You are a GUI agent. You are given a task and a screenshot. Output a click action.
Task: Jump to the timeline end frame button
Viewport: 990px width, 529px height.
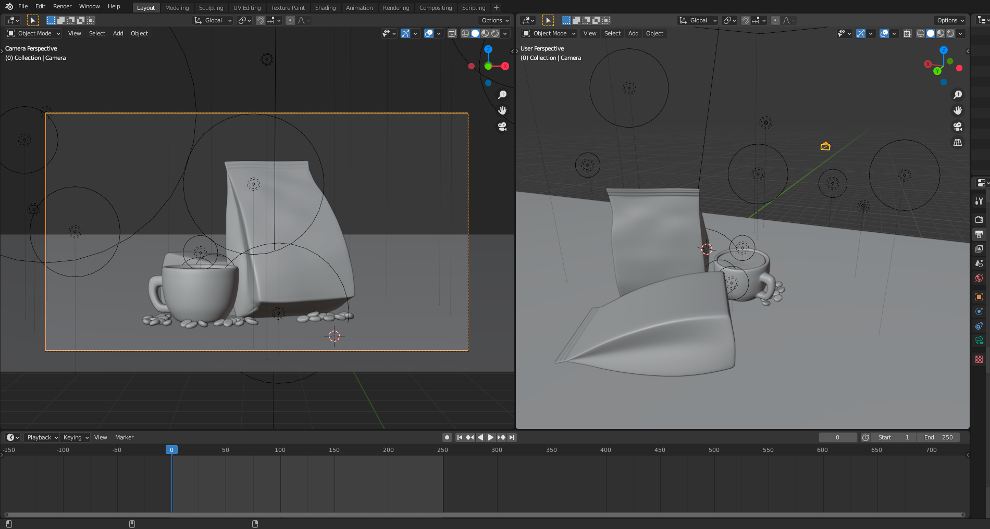tap(512, 437)
